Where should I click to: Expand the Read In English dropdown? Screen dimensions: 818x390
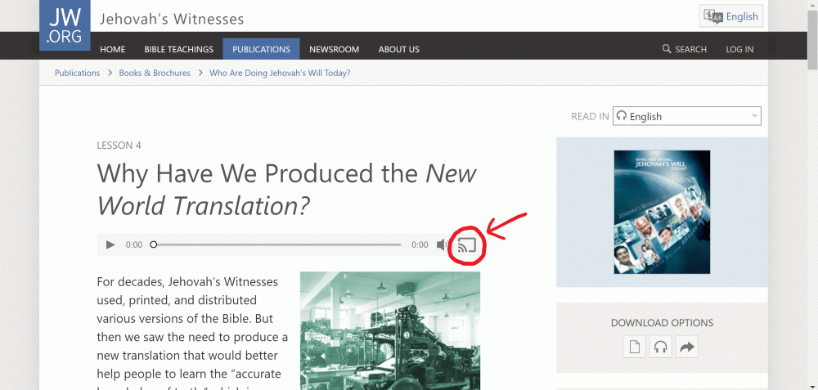pyautogui.click(x=687, y=116)
